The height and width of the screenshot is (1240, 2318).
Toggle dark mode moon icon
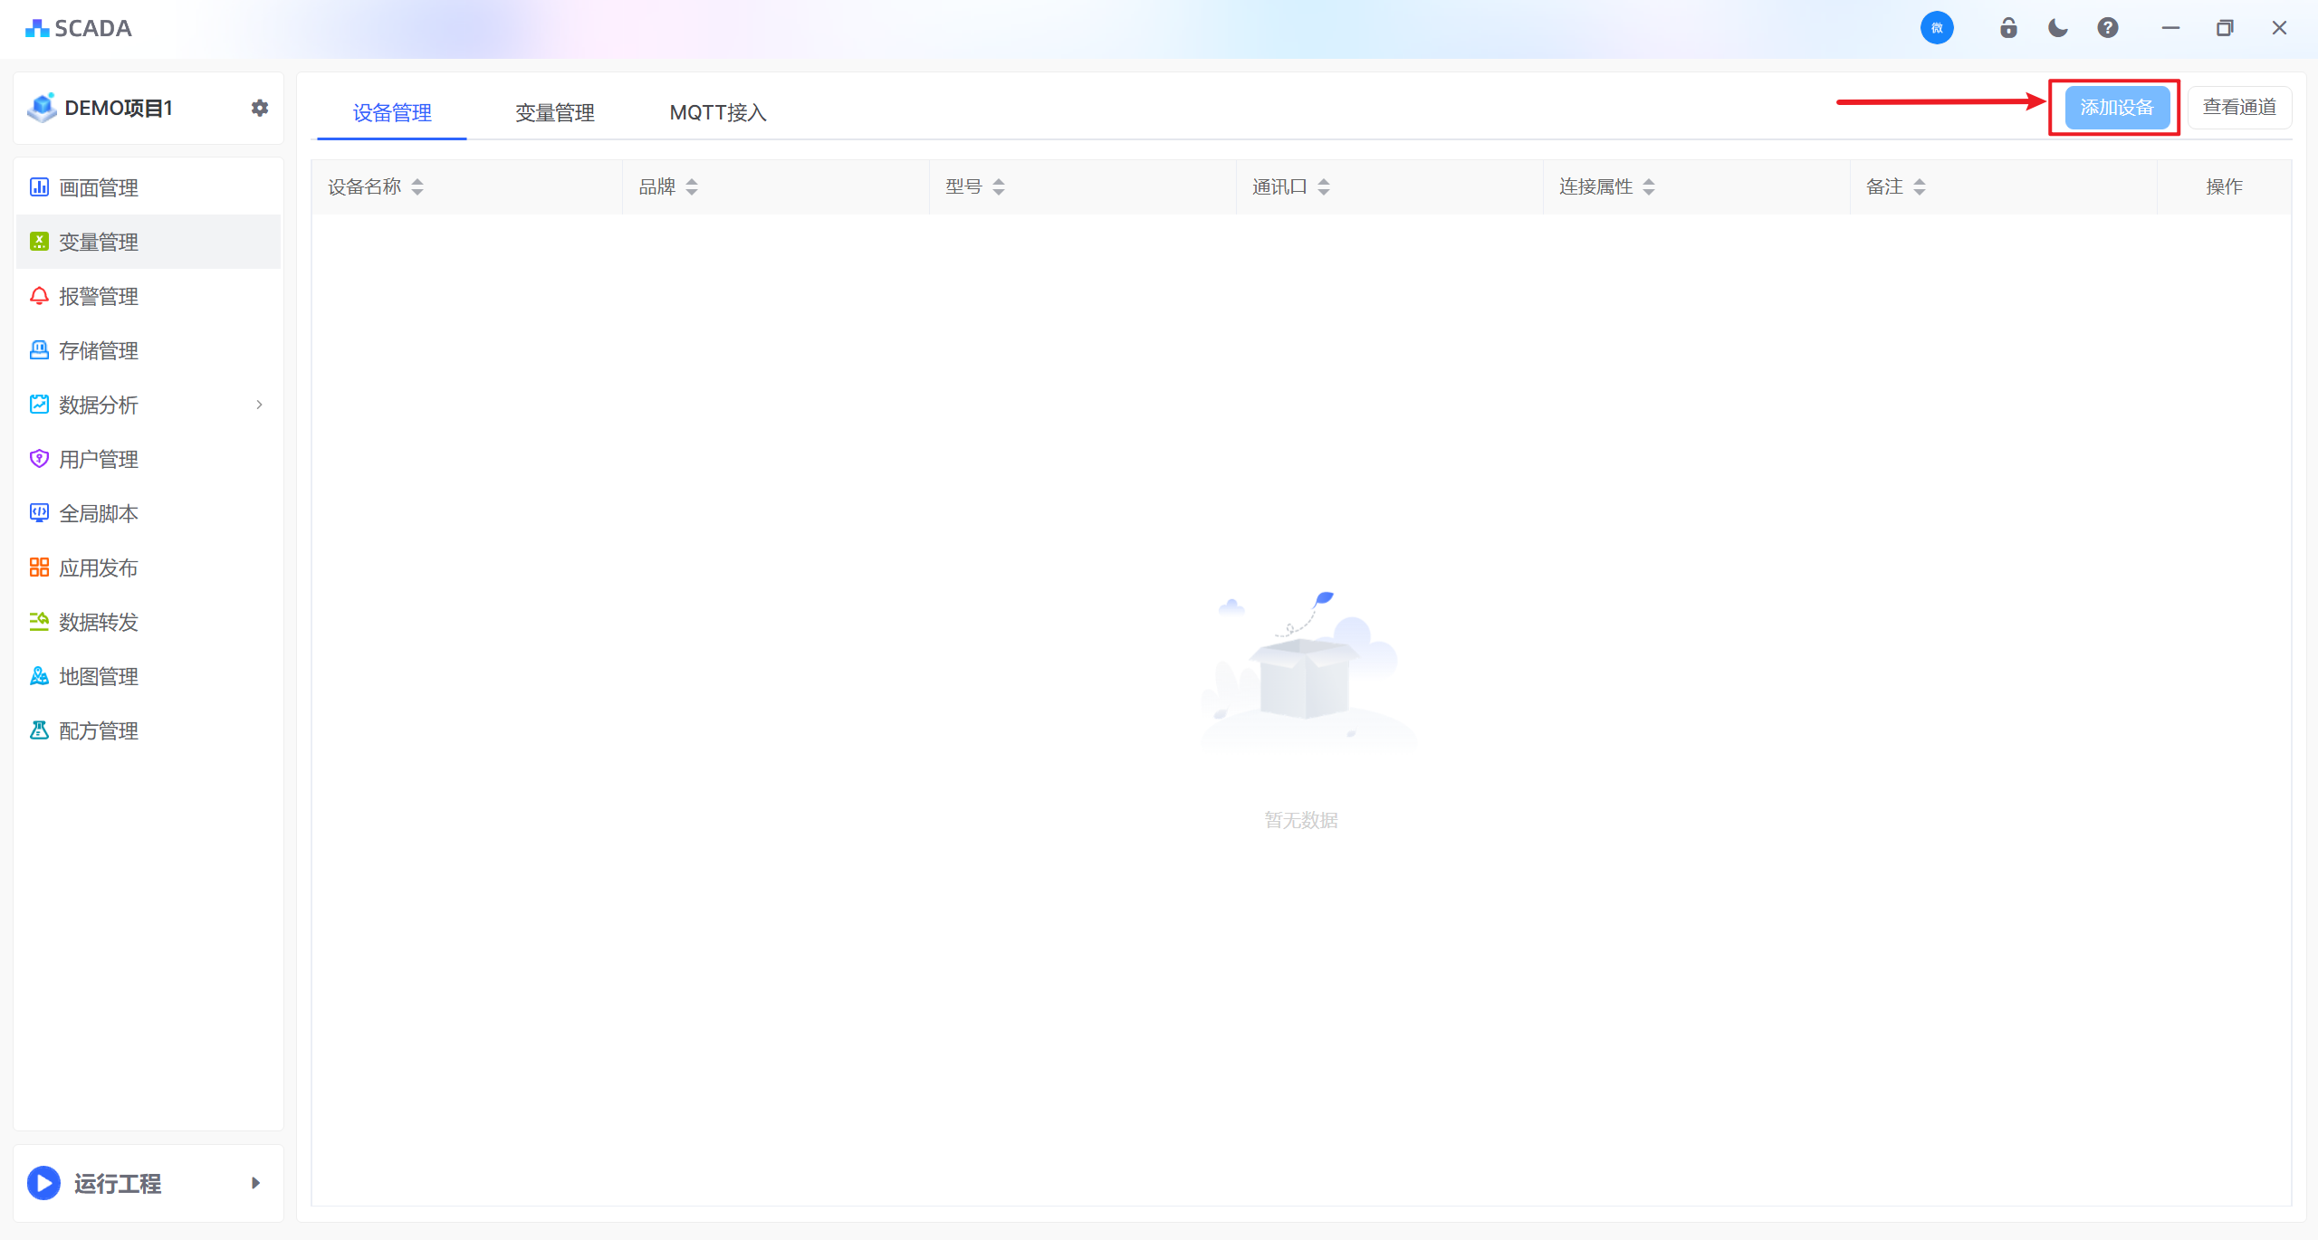coord(2057,28)
